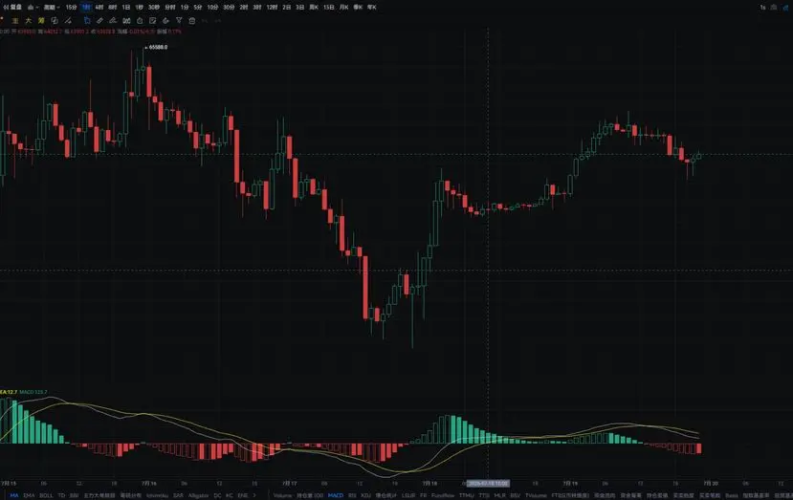This screenshot has width=793, height=500.
Task: Click the trash delete-drawings icon
Action: (x=192, y=21)
